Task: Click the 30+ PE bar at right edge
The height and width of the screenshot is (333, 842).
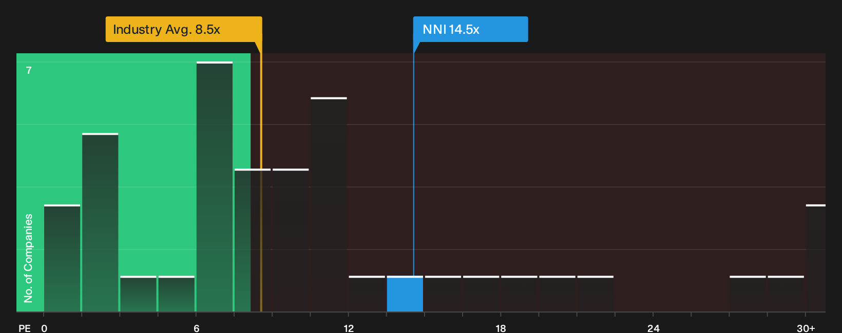Action: [x=816, y=258]
